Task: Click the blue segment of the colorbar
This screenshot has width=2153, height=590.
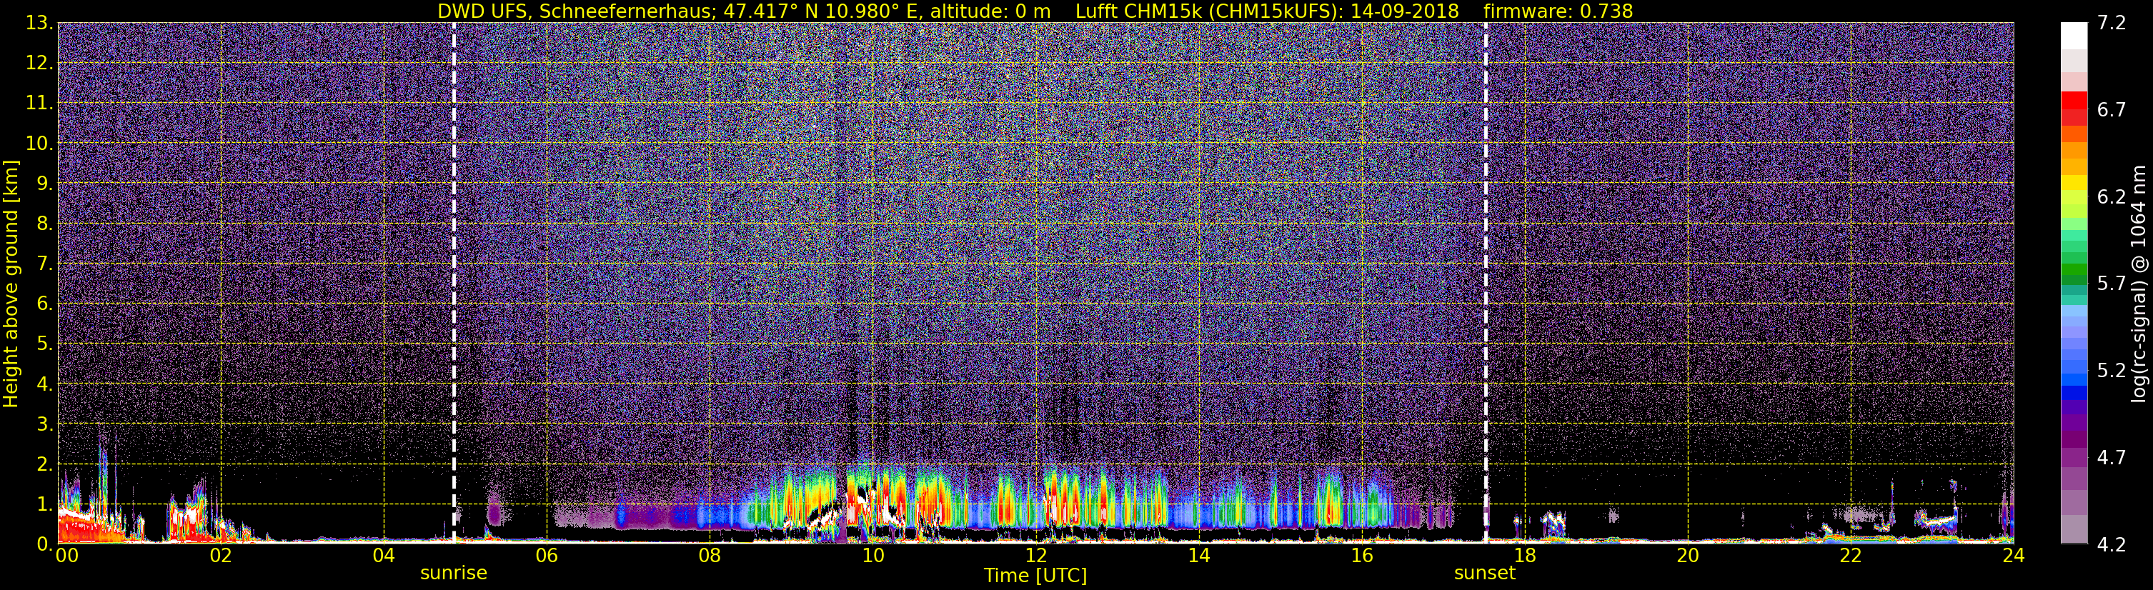Action: click(2074, 378)
